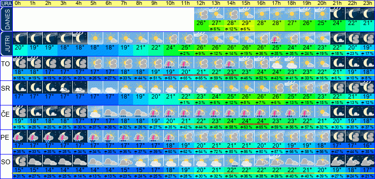Viewport: 375px width, 179px height.
Task: Click Wednesday's 5h overcast cloud icon
Action: (95, 87)
